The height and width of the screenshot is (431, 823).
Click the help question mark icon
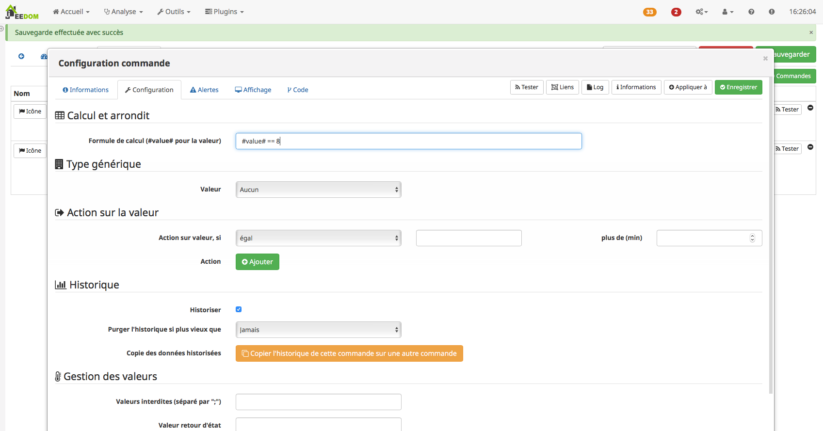(x=751, y=12)
